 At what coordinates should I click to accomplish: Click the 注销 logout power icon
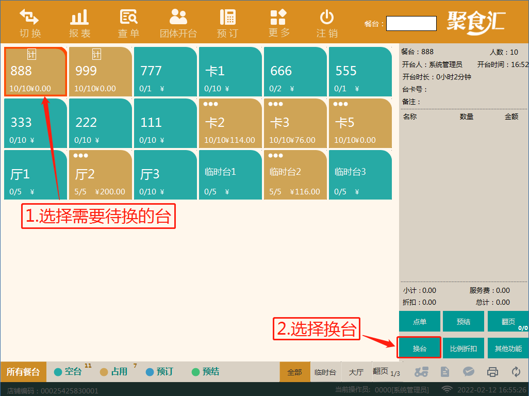tap(327, 17)
